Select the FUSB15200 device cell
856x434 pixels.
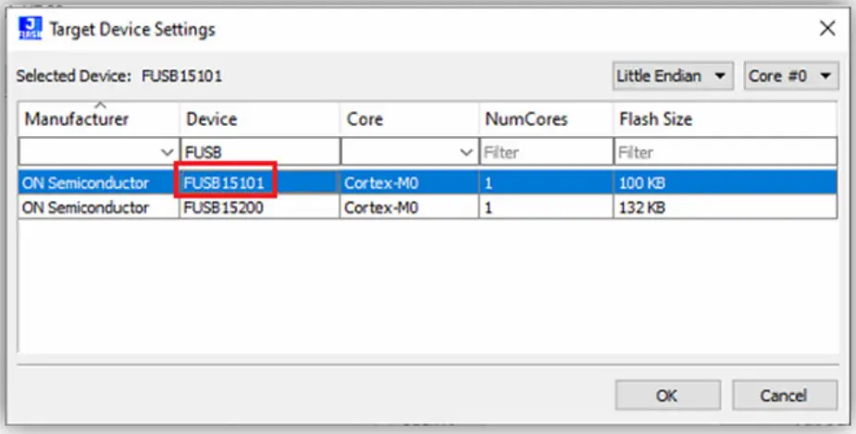tap(259, 207)
